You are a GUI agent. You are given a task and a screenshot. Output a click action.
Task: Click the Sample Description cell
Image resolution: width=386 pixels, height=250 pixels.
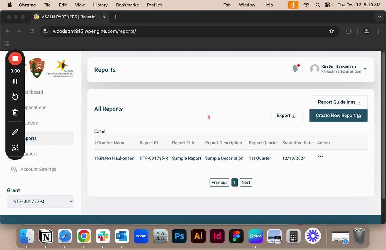(224, 158)
